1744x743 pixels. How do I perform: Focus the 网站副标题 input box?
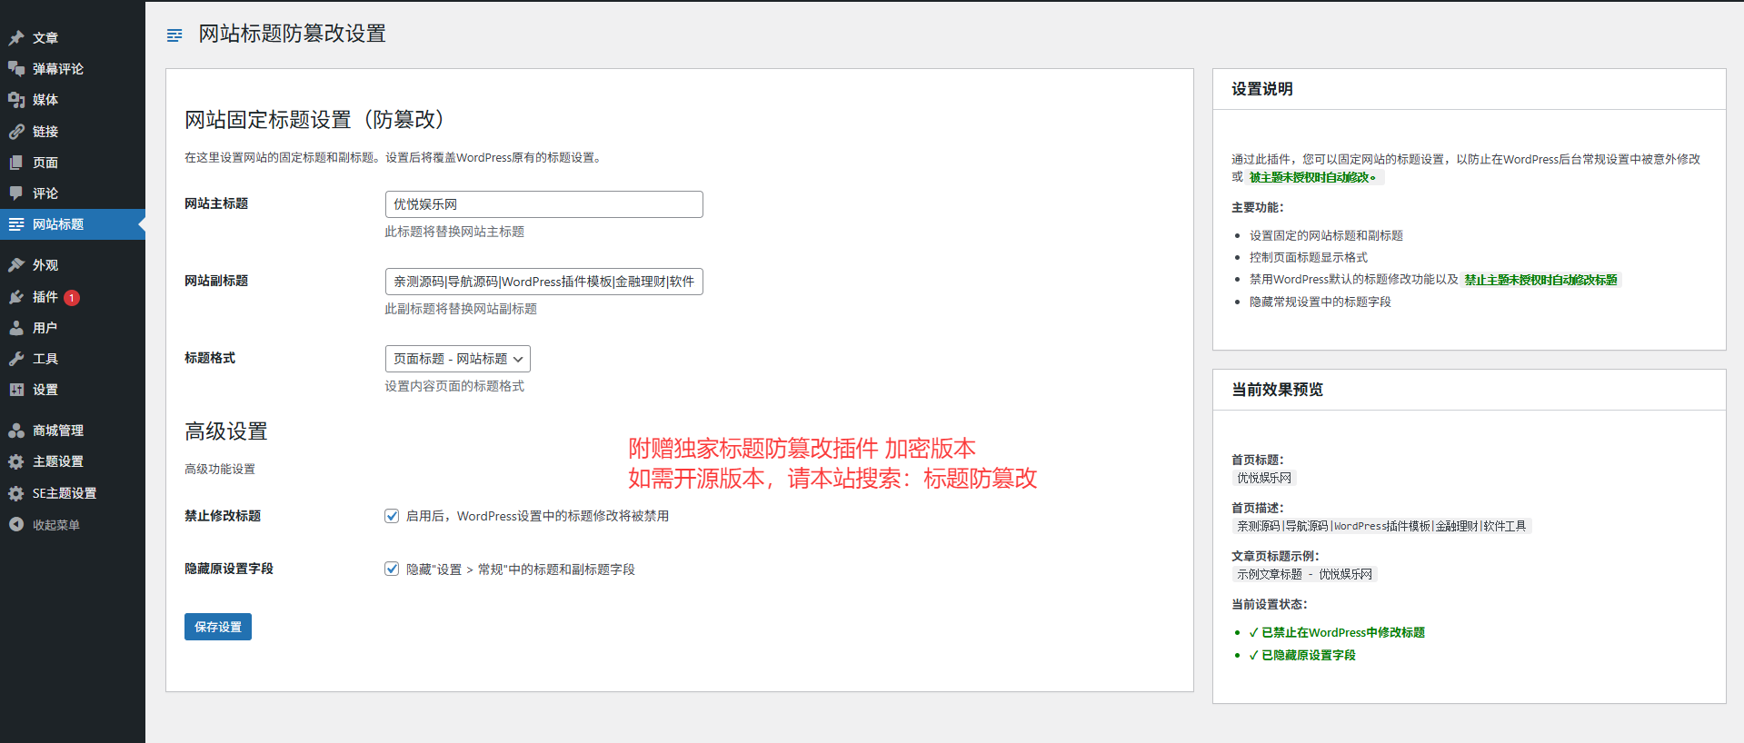(x=543, y=282)
